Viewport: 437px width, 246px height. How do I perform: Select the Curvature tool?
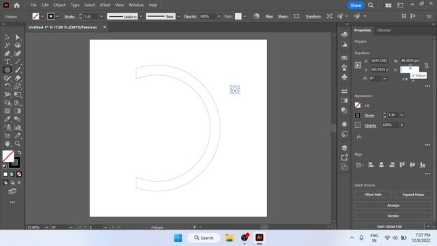tap(18, 53)
